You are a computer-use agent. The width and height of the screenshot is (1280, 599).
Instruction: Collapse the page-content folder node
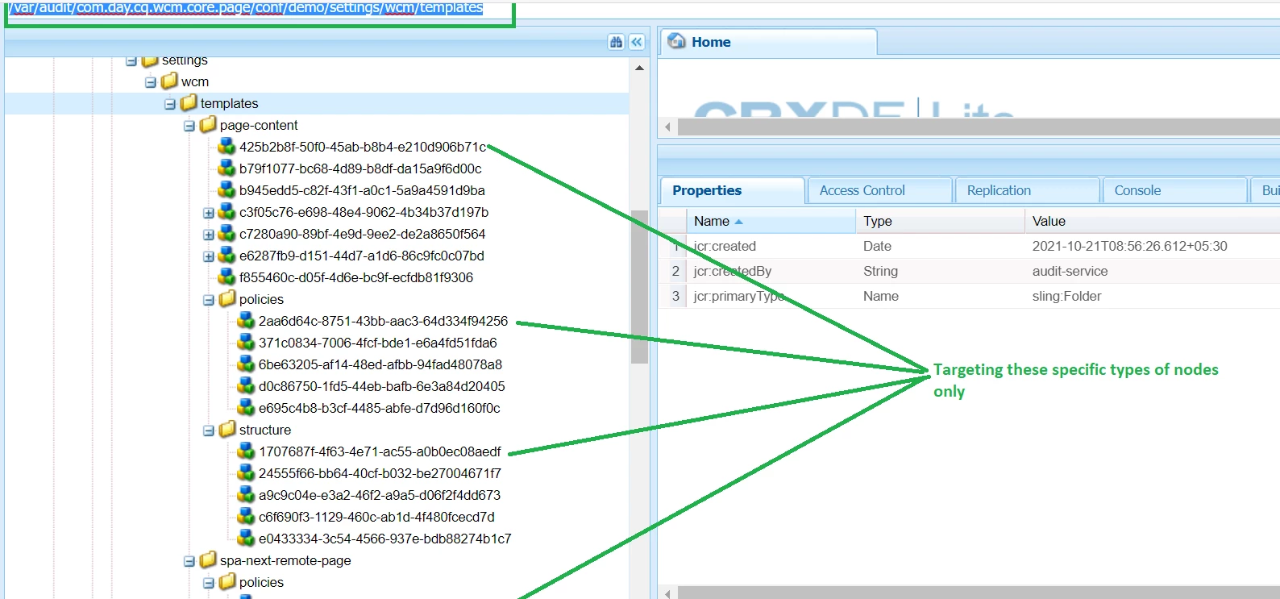click(189, 126)
